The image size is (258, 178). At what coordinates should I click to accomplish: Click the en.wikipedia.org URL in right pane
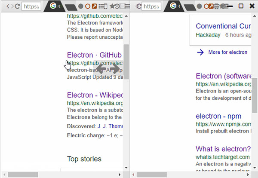(x=224, y=84)
